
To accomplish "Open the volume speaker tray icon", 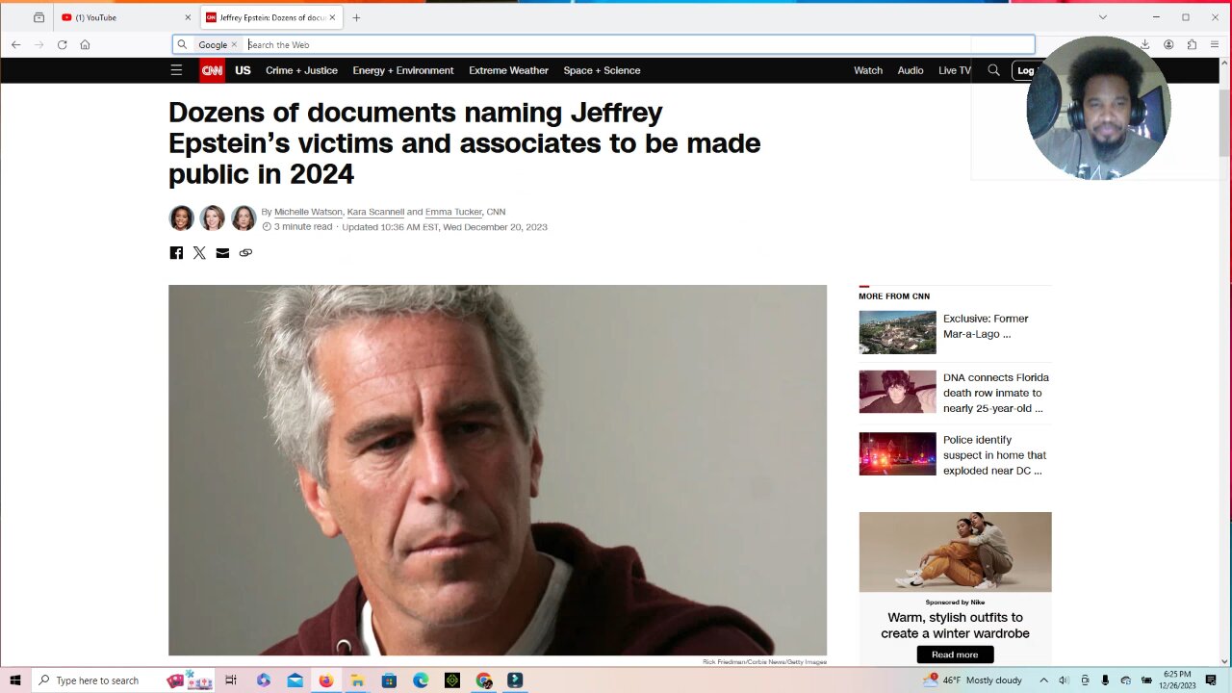I will [x=1064, y=680].
